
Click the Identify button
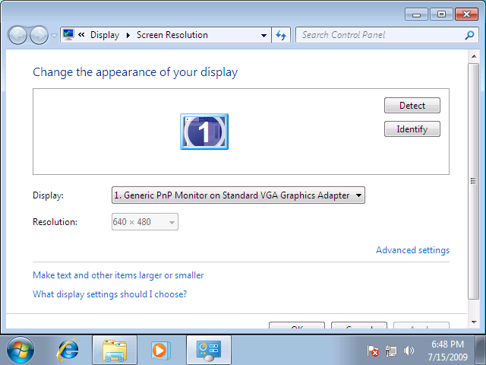click(x=412, y=129)
